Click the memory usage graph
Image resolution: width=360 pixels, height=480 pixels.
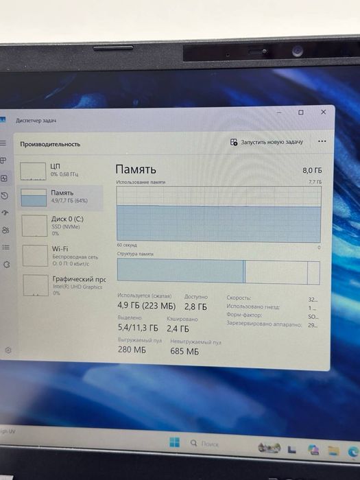click(219, 214)
